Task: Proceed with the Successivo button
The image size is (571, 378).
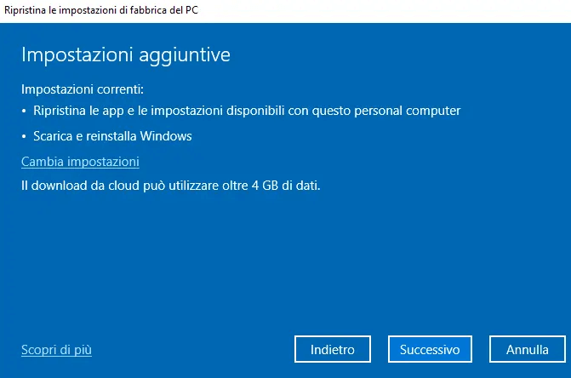Action: pyautogui.click(x=430, y=349)
